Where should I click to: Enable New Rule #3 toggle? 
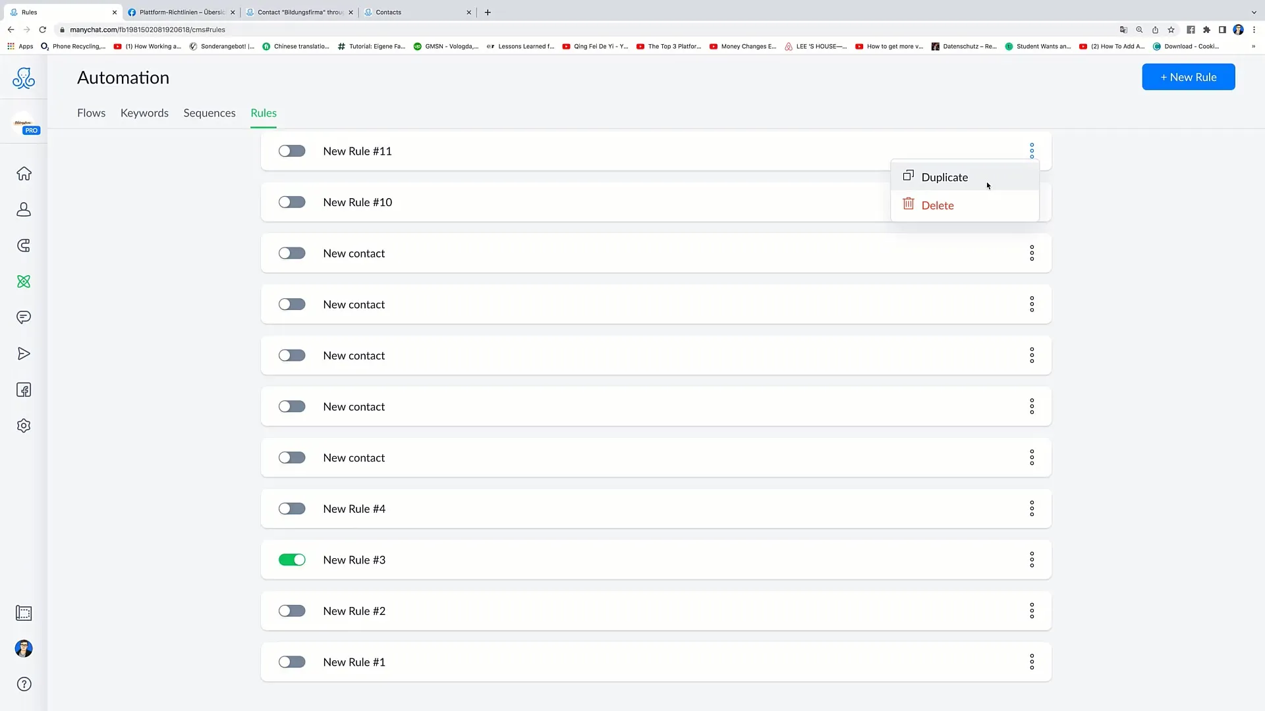(291, 560)
